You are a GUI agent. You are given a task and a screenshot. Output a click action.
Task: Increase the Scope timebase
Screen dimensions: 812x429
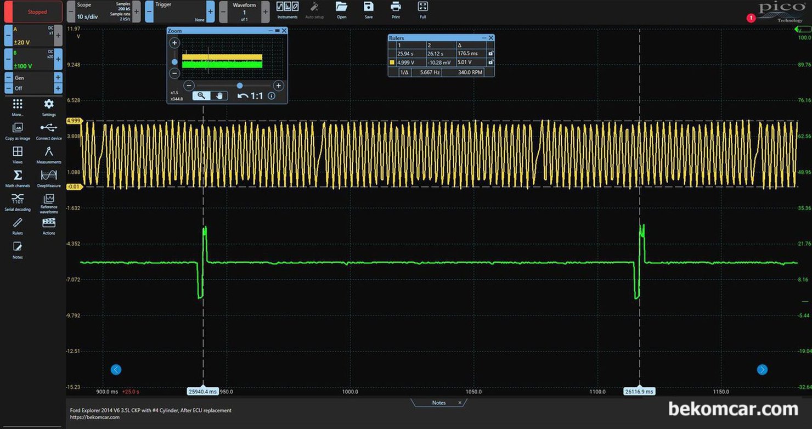click(136, 12)
